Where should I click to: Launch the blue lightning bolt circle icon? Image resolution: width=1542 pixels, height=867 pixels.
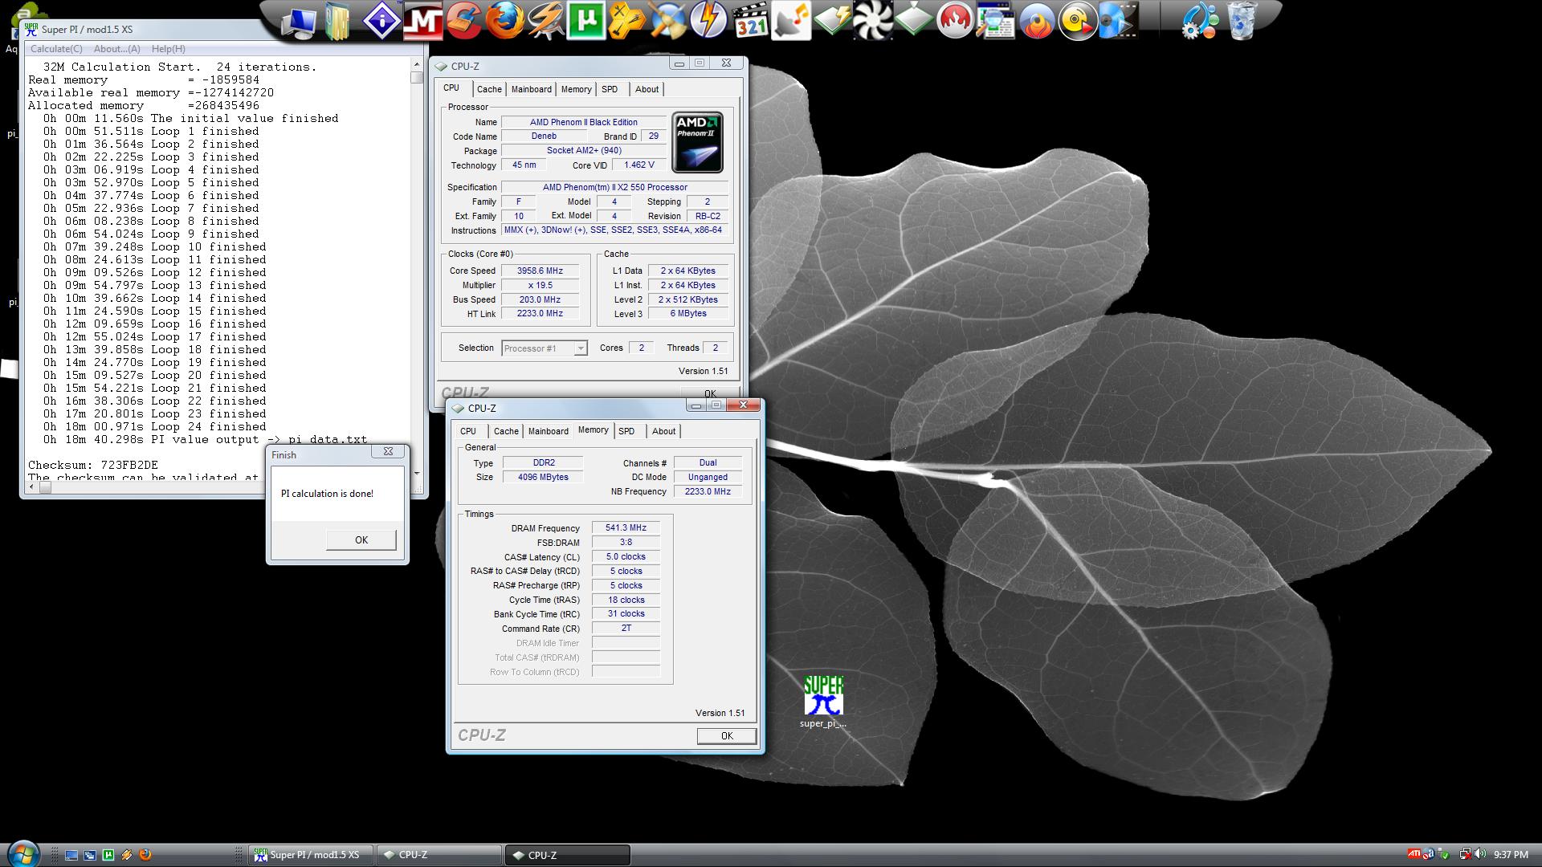(x=709, y=21)
